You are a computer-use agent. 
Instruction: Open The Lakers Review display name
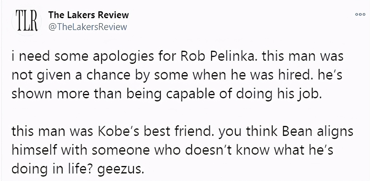88,15
